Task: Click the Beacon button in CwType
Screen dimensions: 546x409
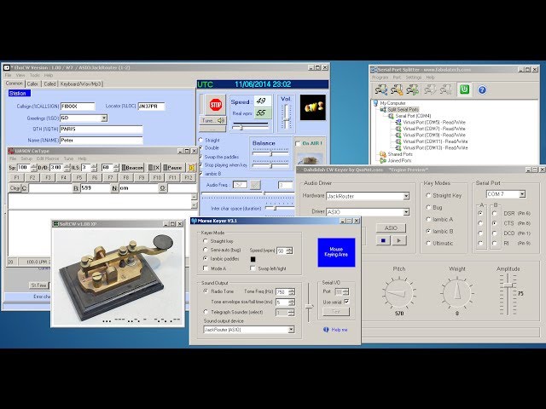Action: pyautogui.click(x=132, y=168)
